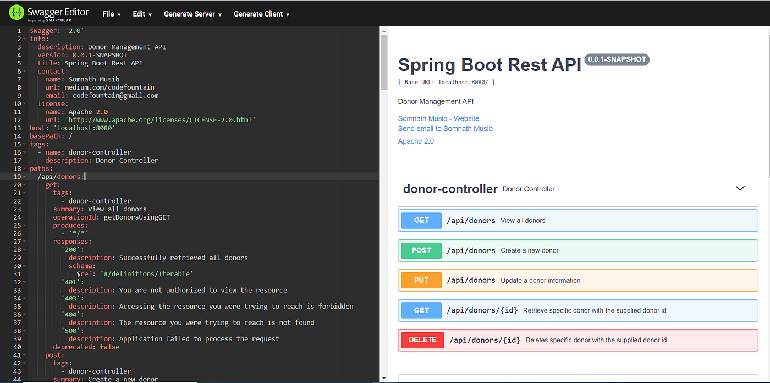Expand POST /api/donors Create a new donor
Screen dimensions: 770x383
[x=577, y=250]
